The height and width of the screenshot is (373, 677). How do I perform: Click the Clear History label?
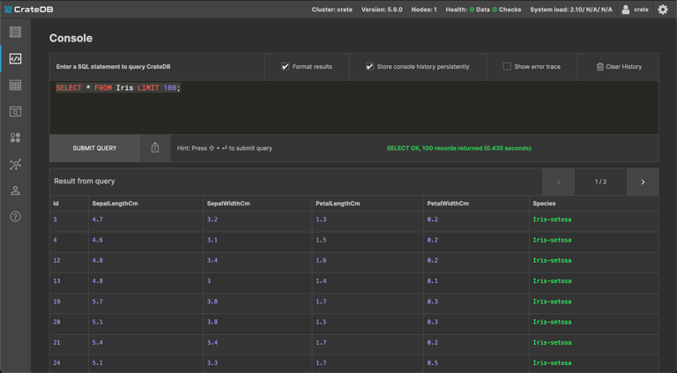pos(623,66)
